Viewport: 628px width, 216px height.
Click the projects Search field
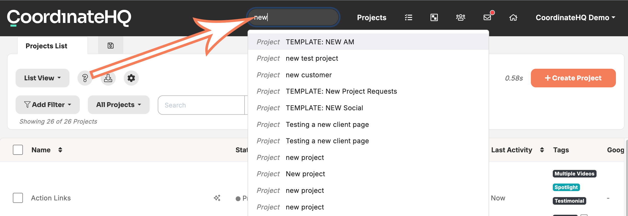[x=201, y=105]
